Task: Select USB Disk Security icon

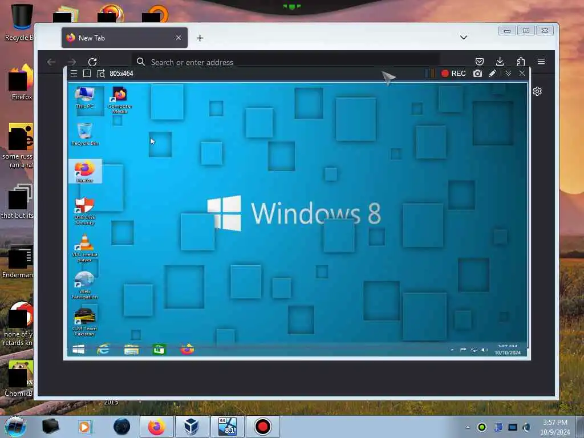Action: pyautogui.click(x=85, y=211)
